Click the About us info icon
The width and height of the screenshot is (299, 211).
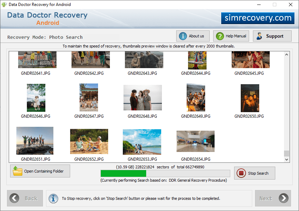pos(183,36)
